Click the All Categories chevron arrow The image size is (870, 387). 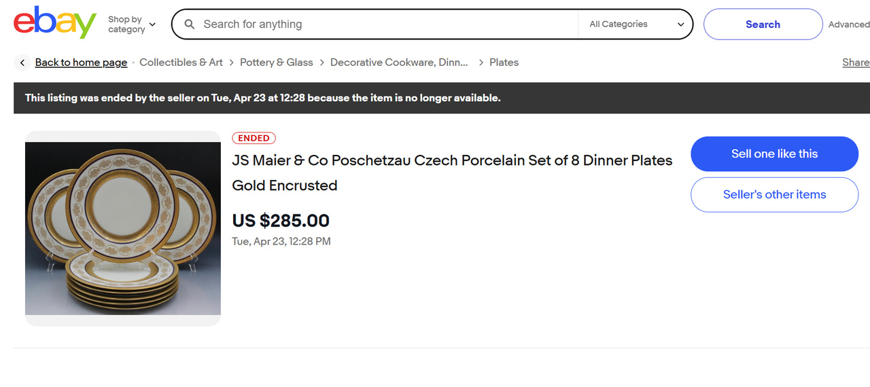point(681,24)
